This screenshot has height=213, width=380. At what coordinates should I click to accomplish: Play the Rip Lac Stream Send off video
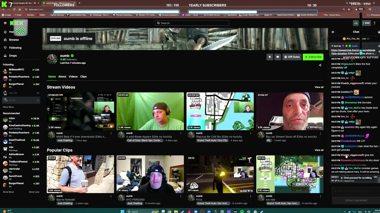point(290,111)
